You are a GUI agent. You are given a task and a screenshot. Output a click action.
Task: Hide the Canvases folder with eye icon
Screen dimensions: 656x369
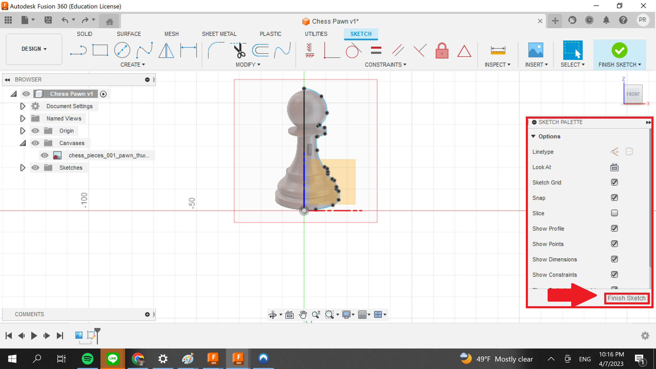[35, 143]
